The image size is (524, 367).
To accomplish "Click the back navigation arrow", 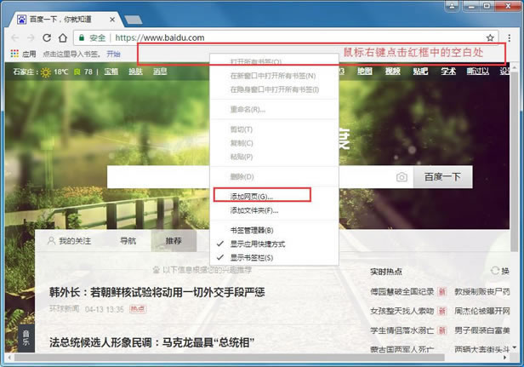I will [x=14, y=37].
